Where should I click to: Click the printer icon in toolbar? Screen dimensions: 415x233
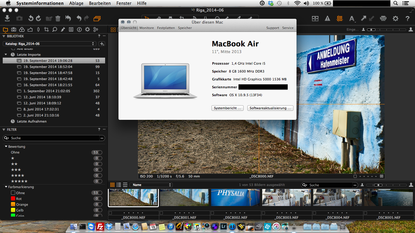[383, 19]
